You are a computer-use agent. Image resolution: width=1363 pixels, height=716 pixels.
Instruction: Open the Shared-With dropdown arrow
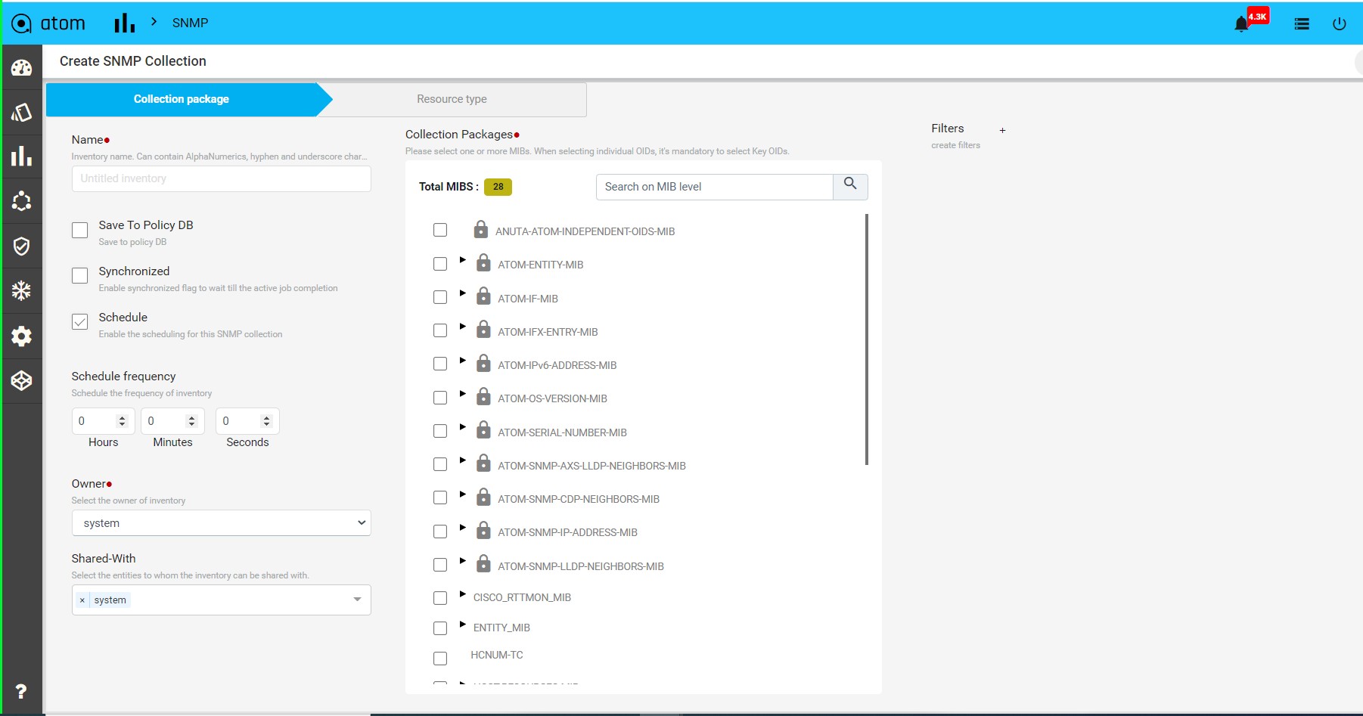358,600
